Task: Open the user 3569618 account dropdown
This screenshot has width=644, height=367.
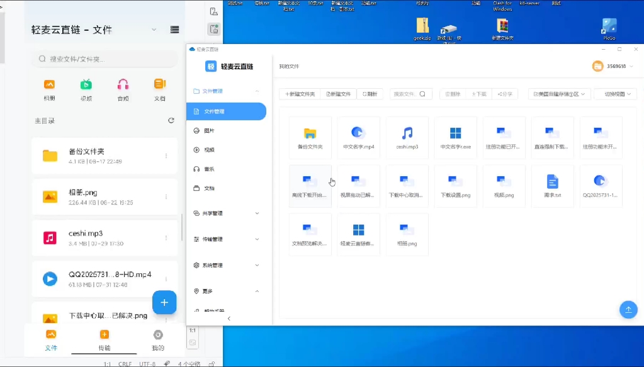Action: pyautogui.click(x=613, y=66)
